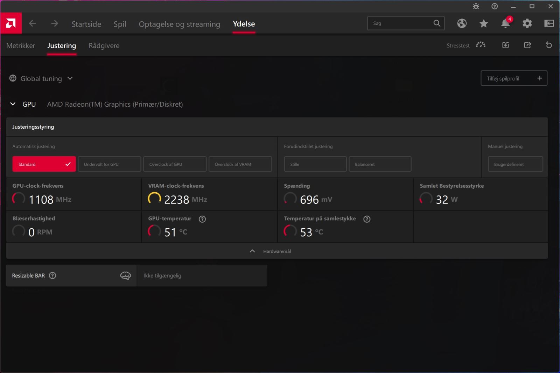Click the AMD logo home icon
Viewport: 560px width, 373px height.
11,23
